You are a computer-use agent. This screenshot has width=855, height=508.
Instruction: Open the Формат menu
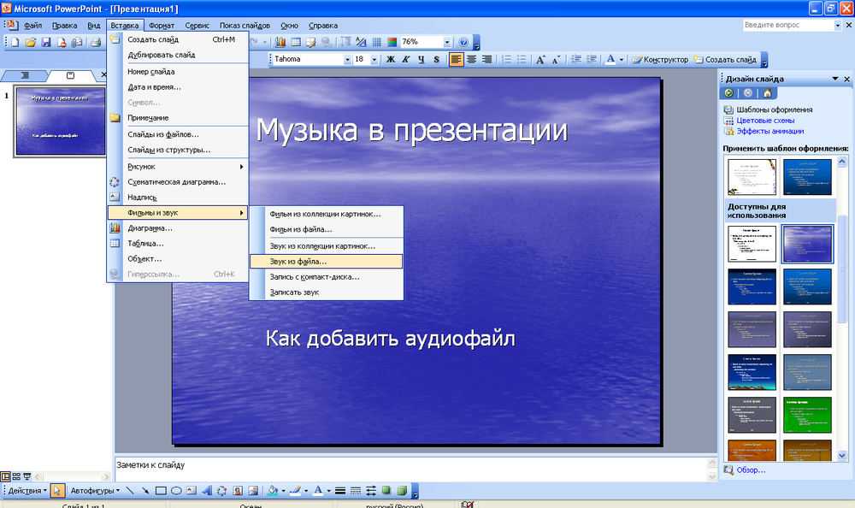pyautogui.click(x=162, y=25)
